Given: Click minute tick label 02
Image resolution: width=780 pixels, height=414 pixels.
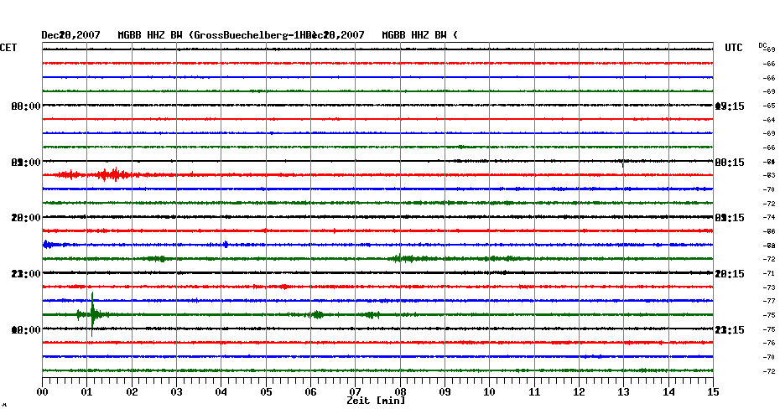Looking at the screenshot, I should pos(132,392).
